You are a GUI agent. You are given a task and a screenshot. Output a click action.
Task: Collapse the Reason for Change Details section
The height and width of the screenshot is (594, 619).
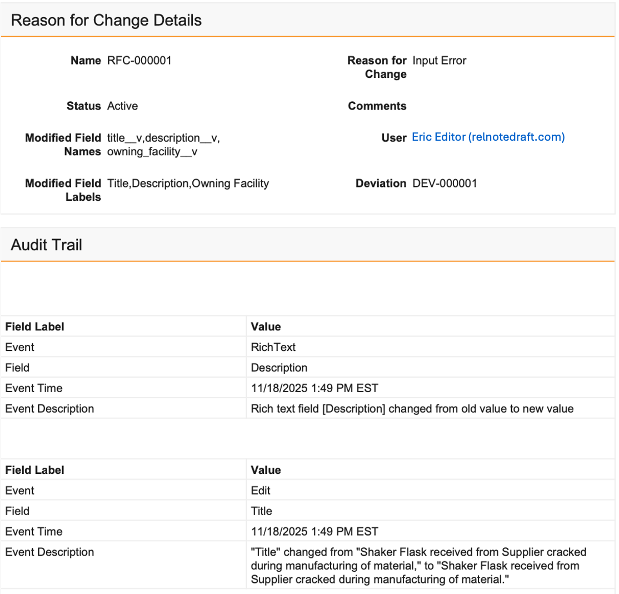106,21
